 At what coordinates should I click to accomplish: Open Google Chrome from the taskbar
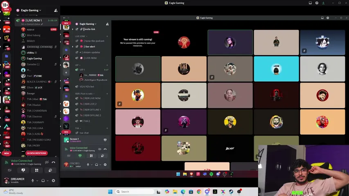click(199, 192)
